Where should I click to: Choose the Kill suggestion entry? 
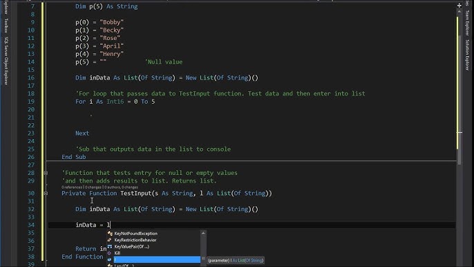117,253
